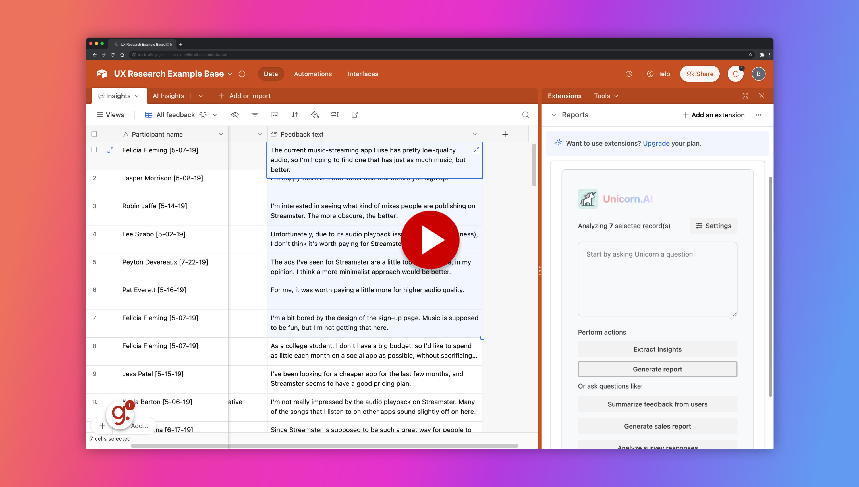Open Insights table tab dropdown
This screenshot has height=487, width=859.
coord(137,96)
